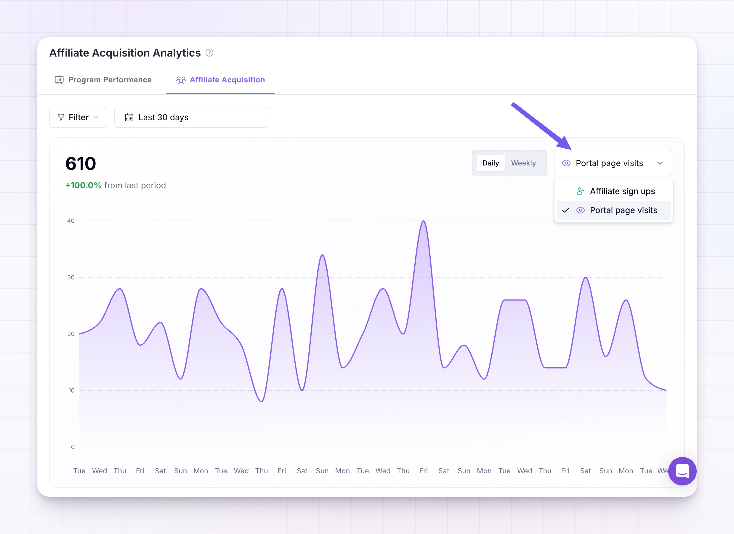734x534 pixels.
Task: Click the checkmark next to Portal page visits
Action: point(565,210)
